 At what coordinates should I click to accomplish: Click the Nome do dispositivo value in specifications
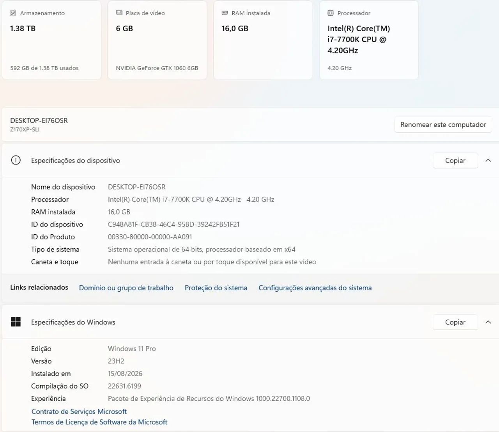[x=136, y=187]
